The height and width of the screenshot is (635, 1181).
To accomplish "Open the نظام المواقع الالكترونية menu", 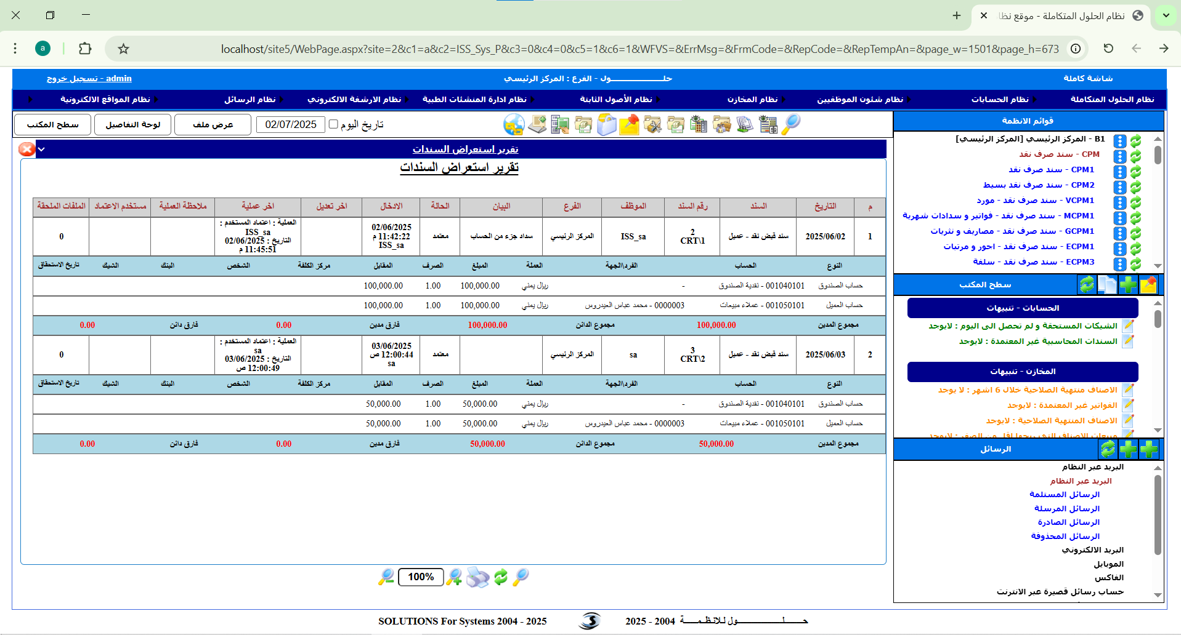I will [x=105, y=99].
